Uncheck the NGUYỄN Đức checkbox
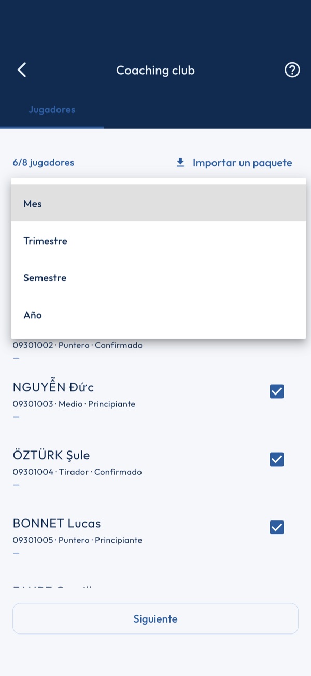 (277, 391)
